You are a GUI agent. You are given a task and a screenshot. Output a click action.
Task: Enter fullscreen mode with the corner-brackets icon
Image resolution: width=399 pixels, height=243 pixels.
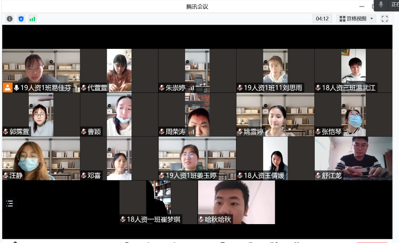click(385, 19)
